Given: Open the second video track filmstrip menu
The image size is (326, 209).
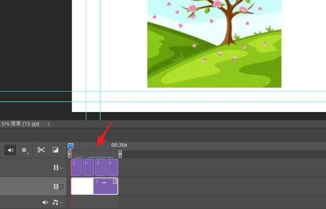Looking at the screenshot, I should pos(58,186).
